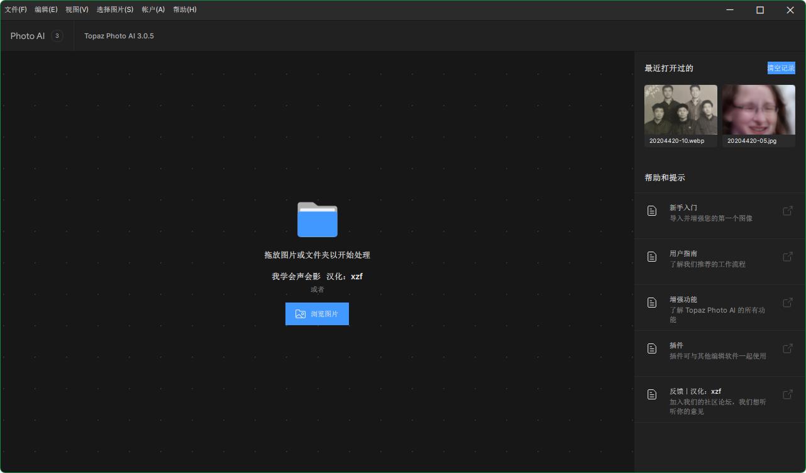
Task: Open the 编辑(E) menu
Action: 46,9
